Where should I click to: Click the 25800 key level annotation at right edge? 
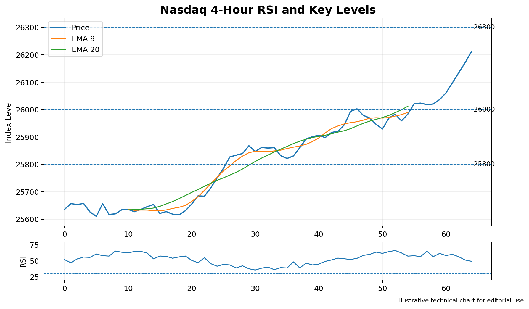(x=484, y=164)
